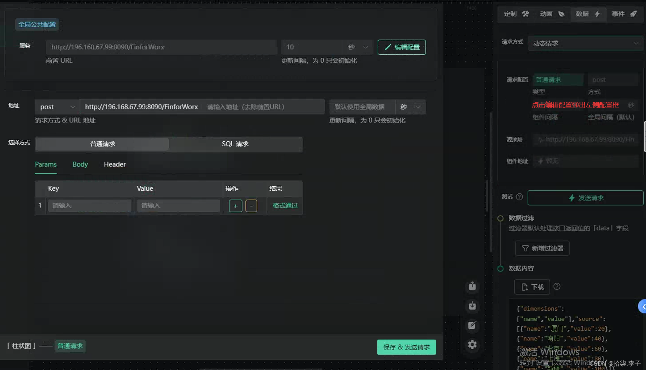Click the post method field in 请求配置
This screenshot has height=370, width=646.
pos(613,80)
